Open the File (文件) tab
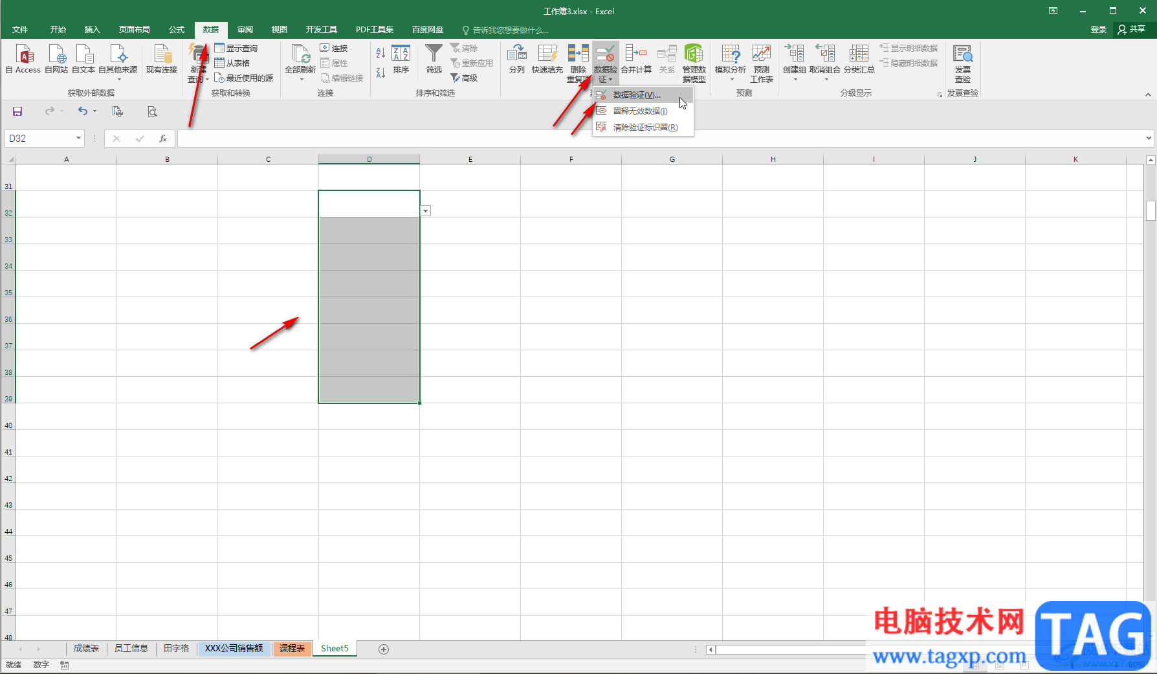The image size is (1157, 674). (20, 30)
